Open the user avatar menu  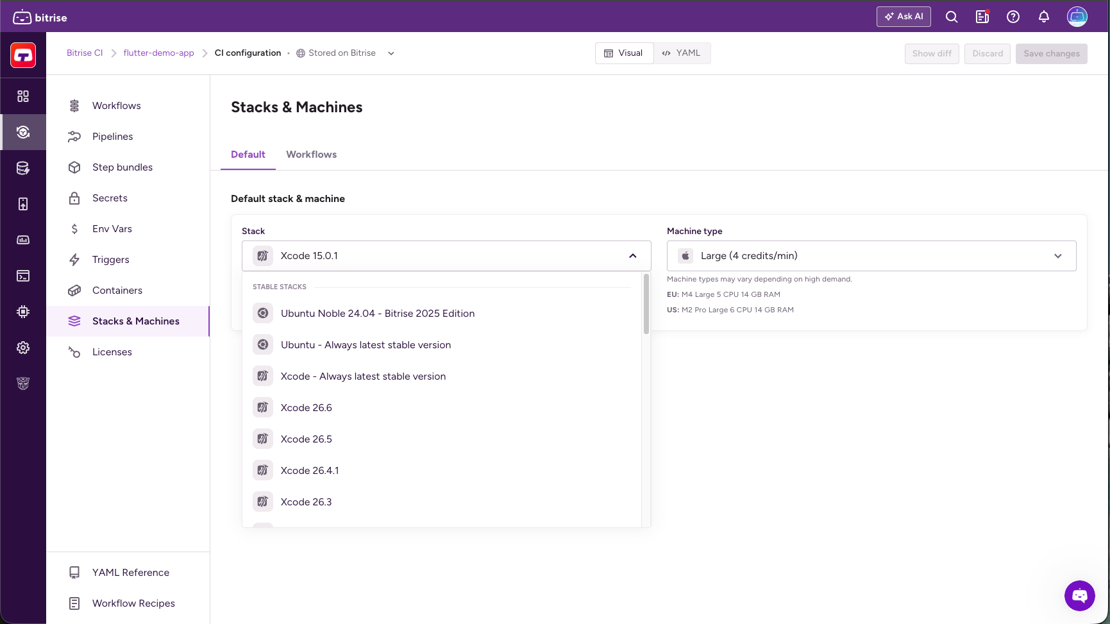(x=1077, y=17)
